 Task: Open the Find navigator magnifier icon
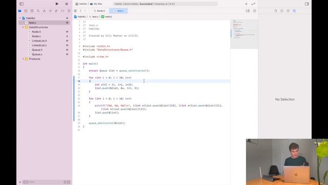[38, 11]
